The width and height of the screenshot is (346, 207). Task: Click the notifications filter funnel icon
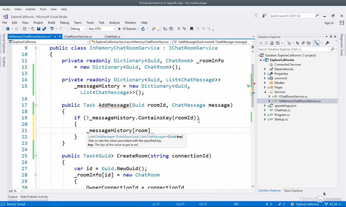(x=256, y=16)
